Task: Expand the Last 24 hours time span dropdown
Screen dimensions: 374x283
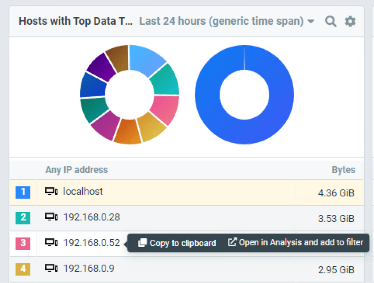Action: pos(221,21)
